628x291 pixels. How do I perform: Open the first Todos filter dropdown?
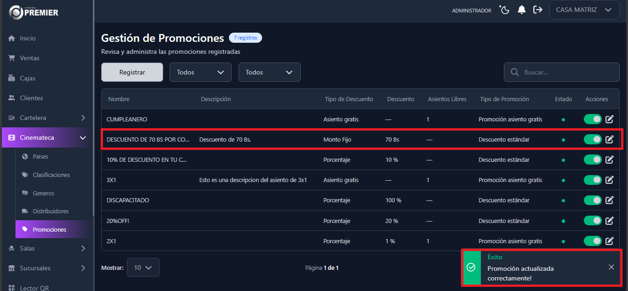pos(200,72)
